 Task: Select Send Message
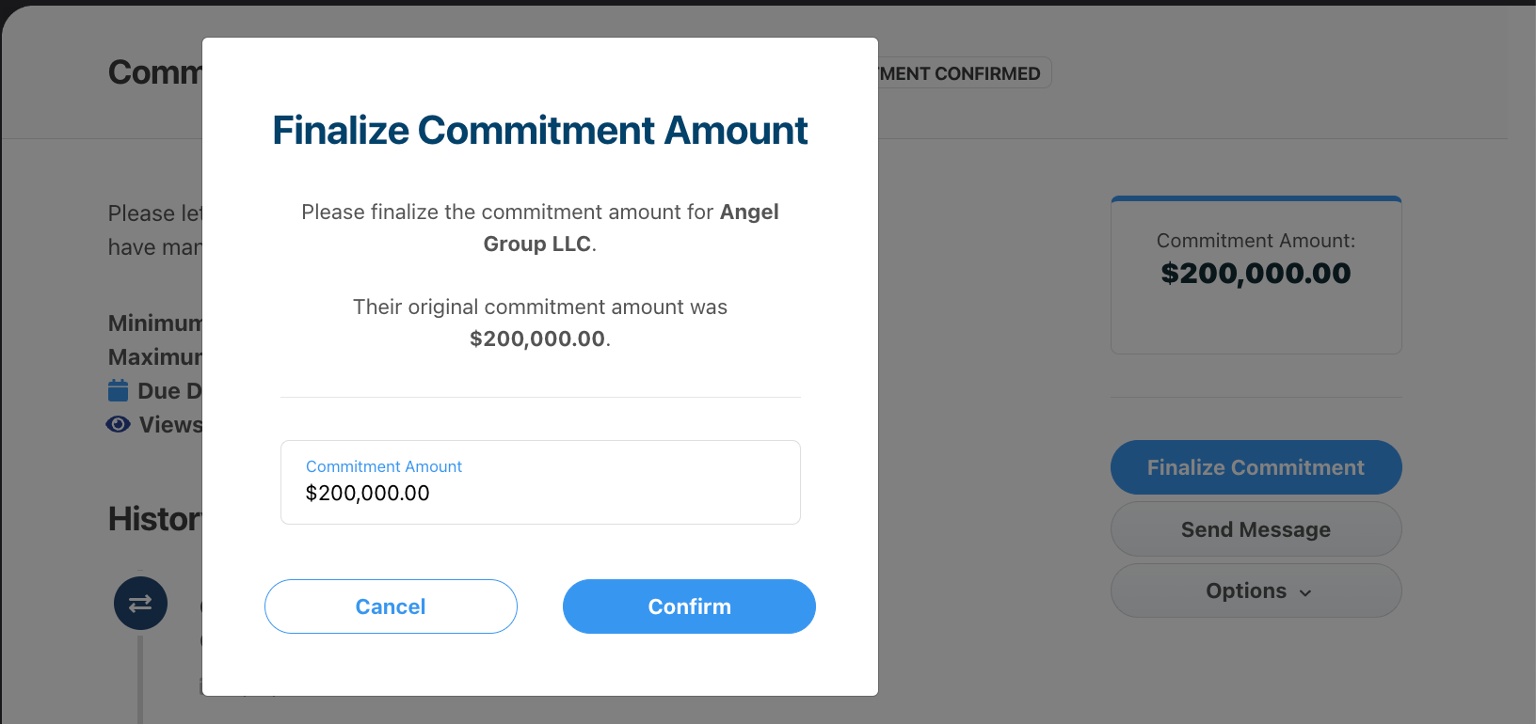coord(1256,528)
